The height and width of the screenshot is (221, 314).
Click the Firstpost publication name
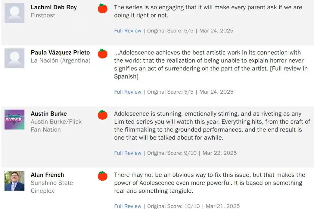43,15
